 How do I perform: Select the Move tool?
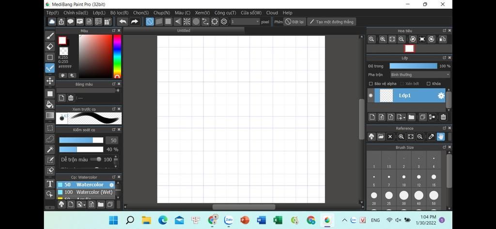[50, 81]
